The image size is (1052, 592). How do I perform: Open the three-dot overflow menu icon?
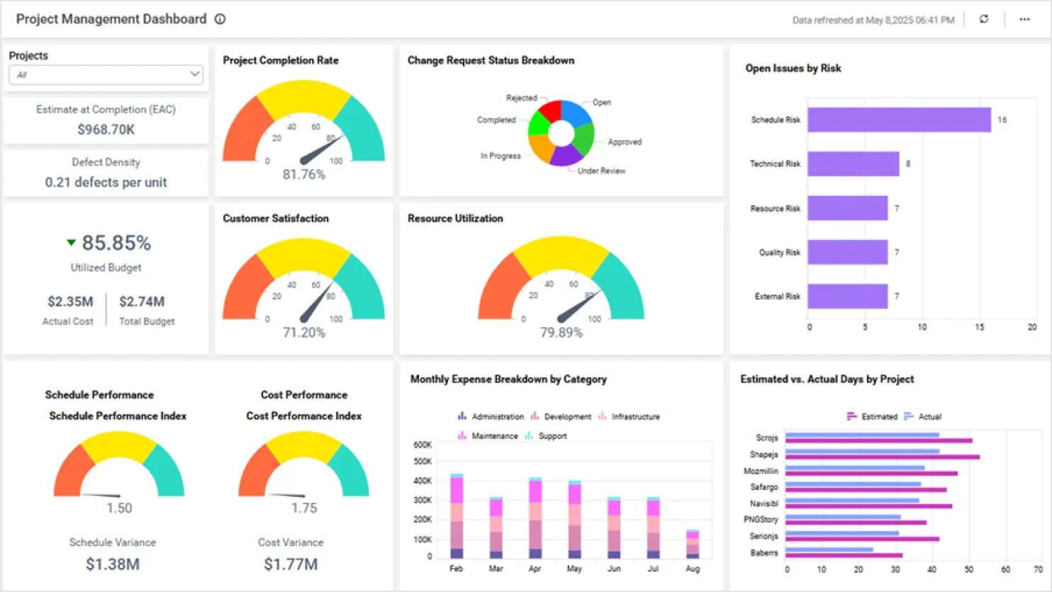[1024, 19]
